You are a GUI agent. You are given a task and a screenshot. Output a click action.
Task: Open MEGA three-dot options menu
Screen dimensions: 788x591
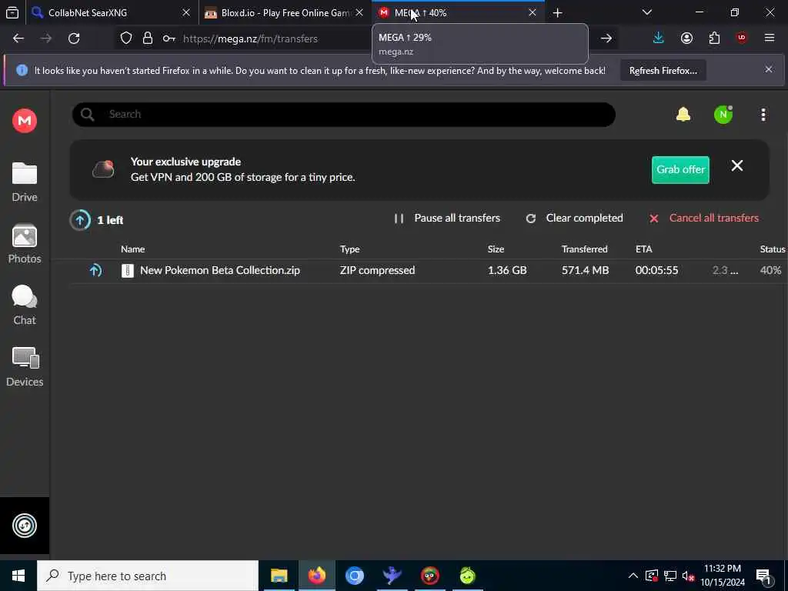tap(763, 115)
